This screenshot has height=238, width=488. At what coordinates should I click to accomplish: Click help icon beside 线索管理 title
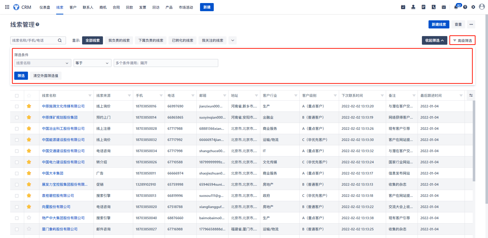coord(37,24)
